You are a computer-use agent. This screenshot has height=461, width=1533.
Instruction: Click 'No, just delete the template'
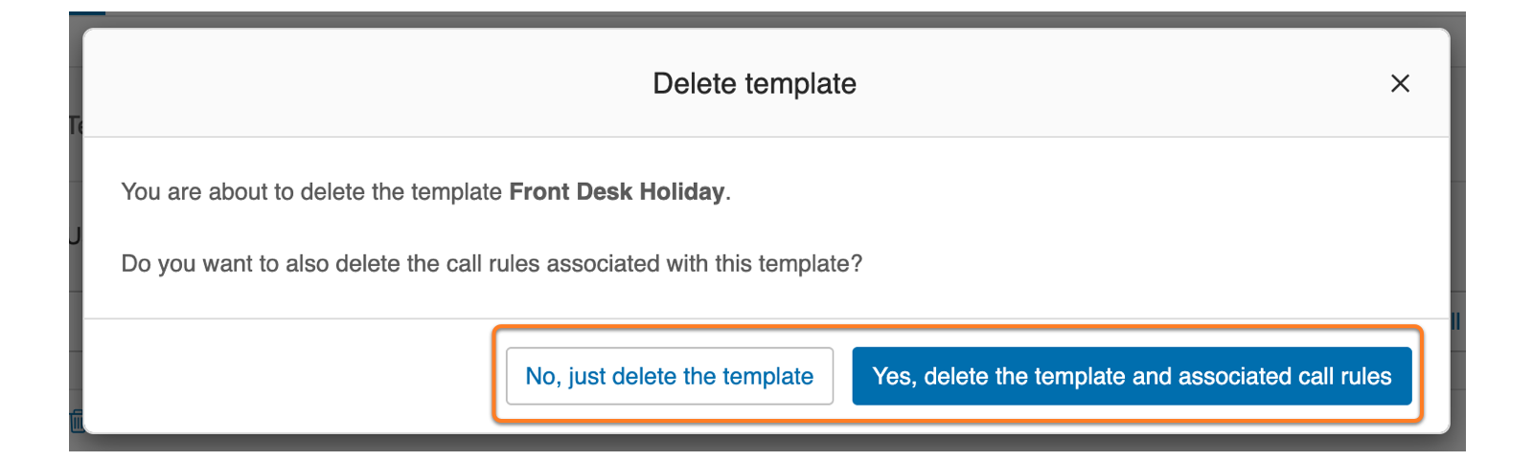(669, 376)
